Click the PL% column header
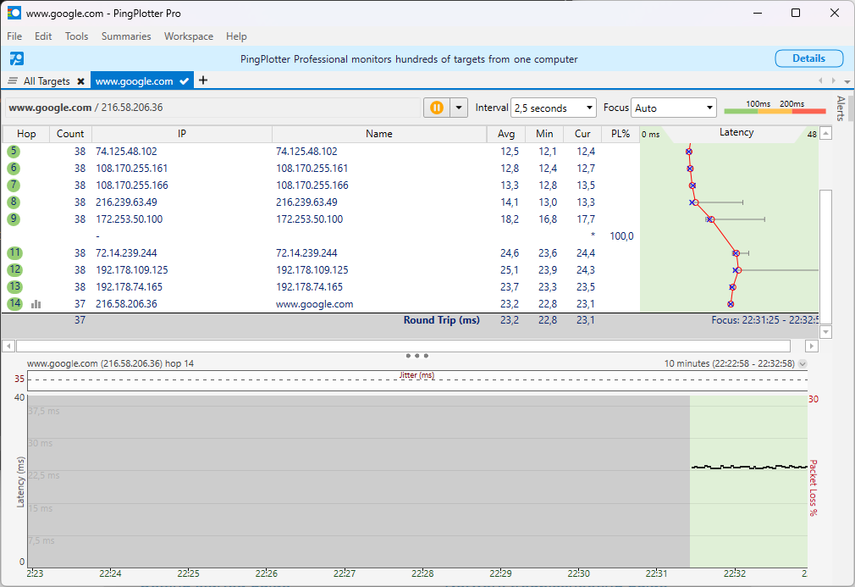 [620, 134]
